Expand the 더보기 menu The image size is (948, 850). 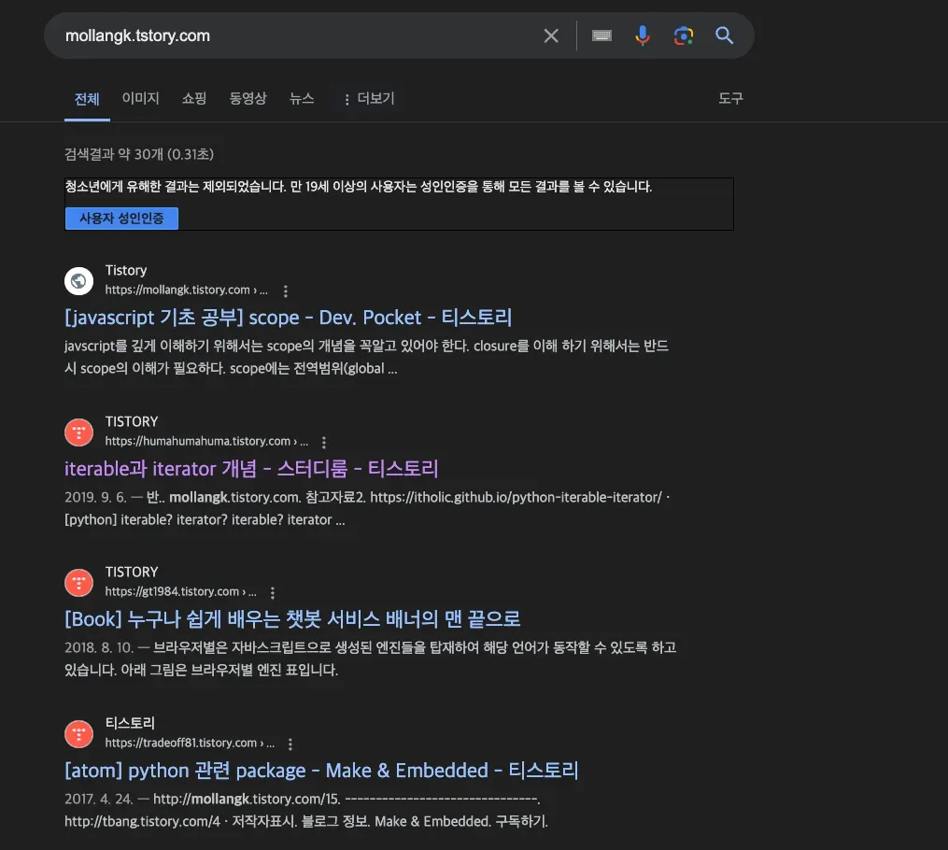click(369, 98)
